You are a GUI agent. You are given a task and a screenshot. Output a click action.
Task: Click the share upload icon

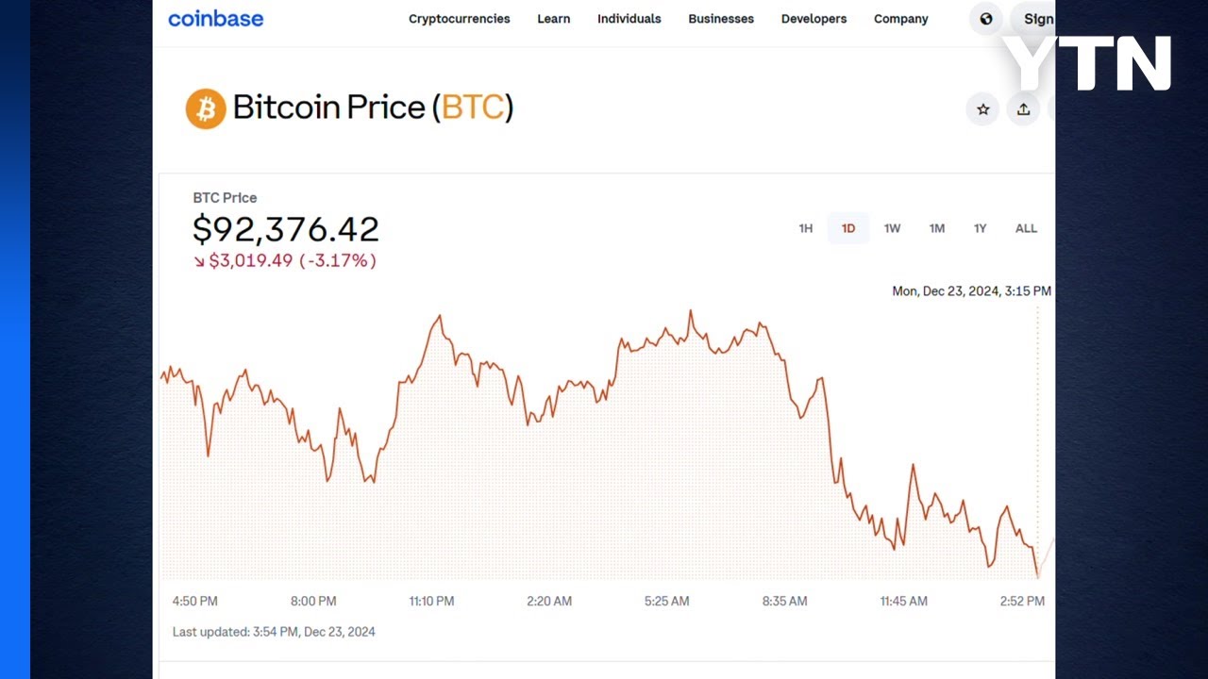[x=1023, y=109]
